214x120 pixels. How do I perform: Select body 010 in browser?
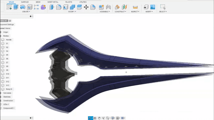[8, 74]
